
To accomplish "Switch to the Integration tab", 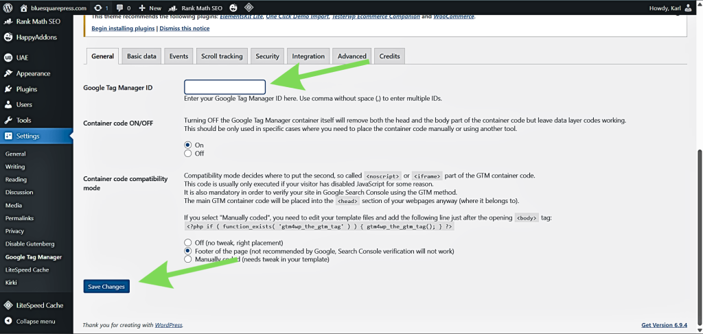I will coord(308,56).
